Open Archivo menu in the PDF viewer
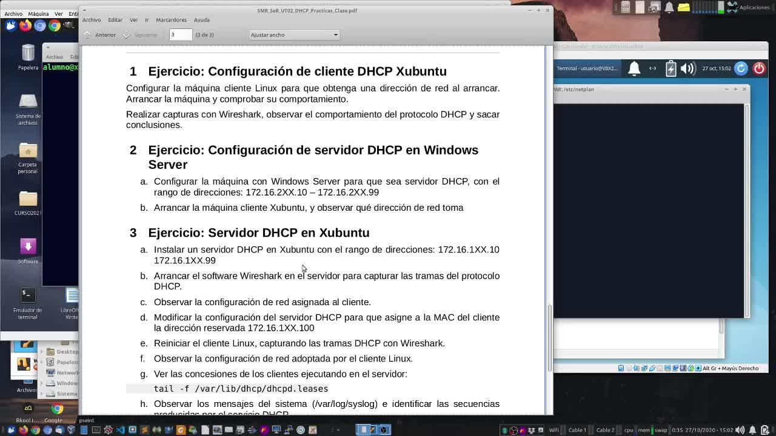Screen dimensions: 776x436 pyautogui.click(x=92, y=20)
